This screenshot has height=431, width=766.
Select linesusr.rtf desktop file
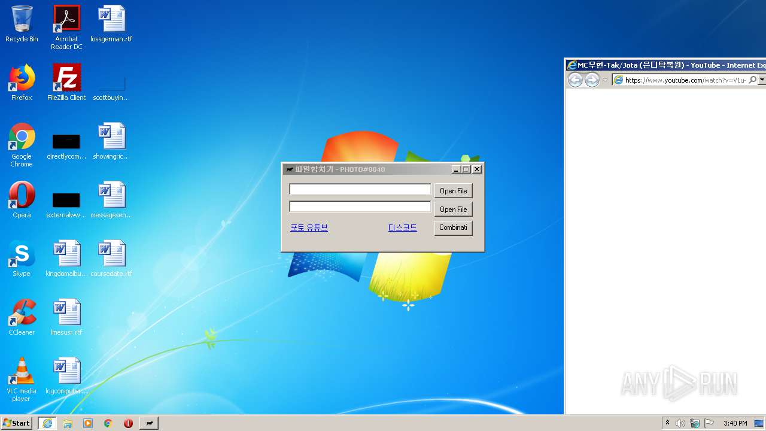(x=66, y=317)
